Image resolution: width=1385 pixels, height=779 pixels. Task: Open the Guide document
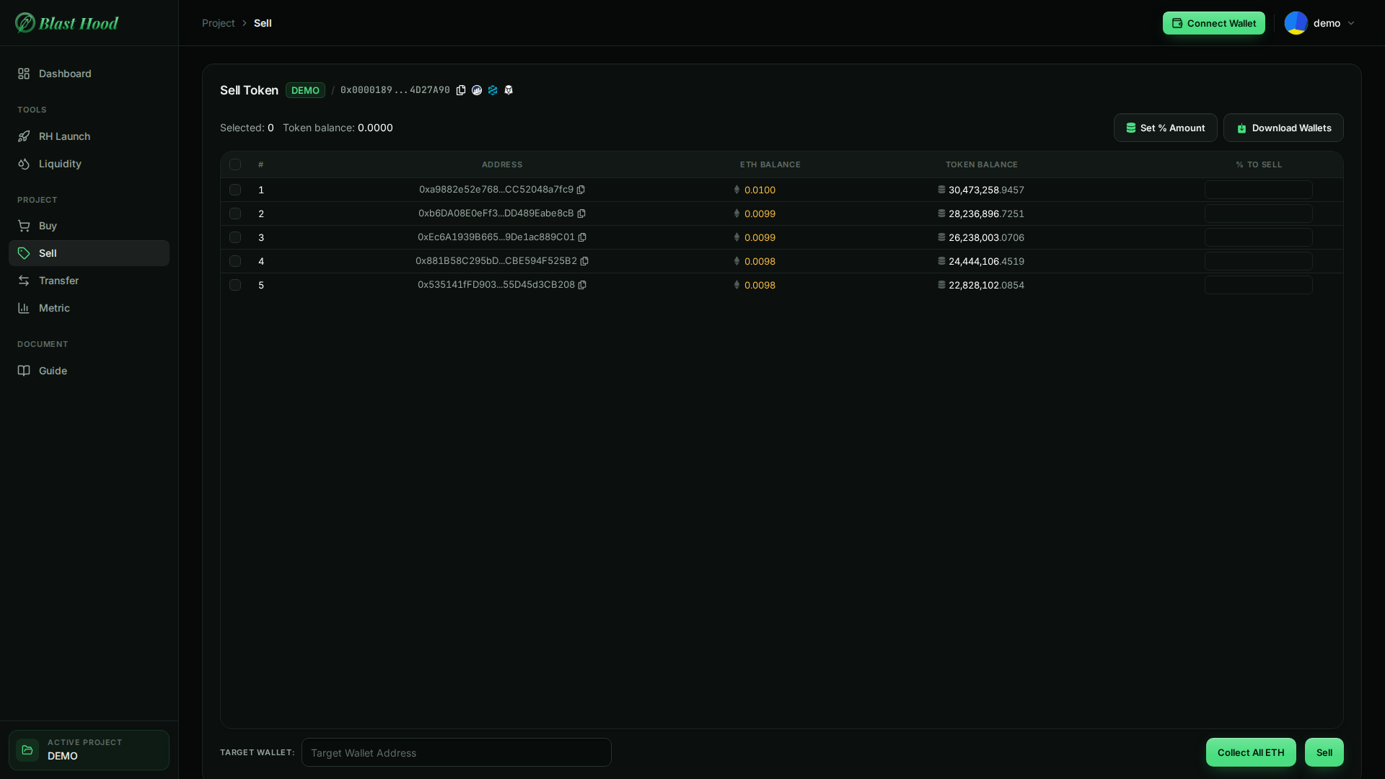(x=89, y=371)
